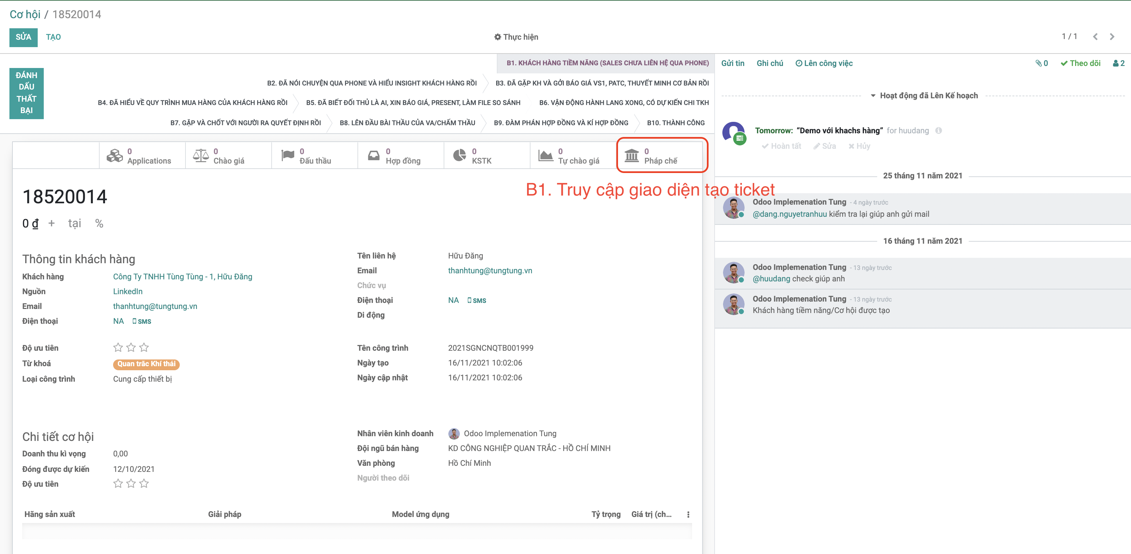This screenshot has width=1131, height=554.
Task: Open the Applications cubes stat icon
Action: [x=114, y=156]
